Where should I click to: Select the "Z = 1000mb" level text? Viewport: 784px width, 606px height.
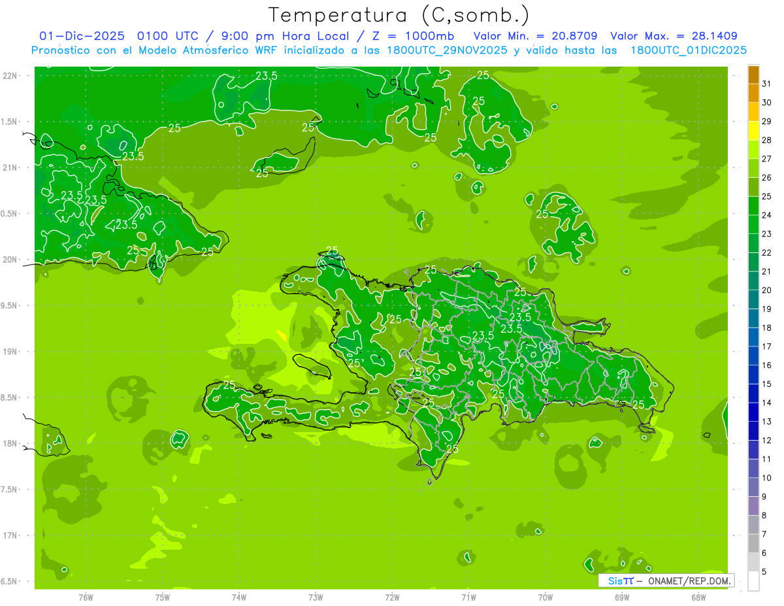(414, 36)
